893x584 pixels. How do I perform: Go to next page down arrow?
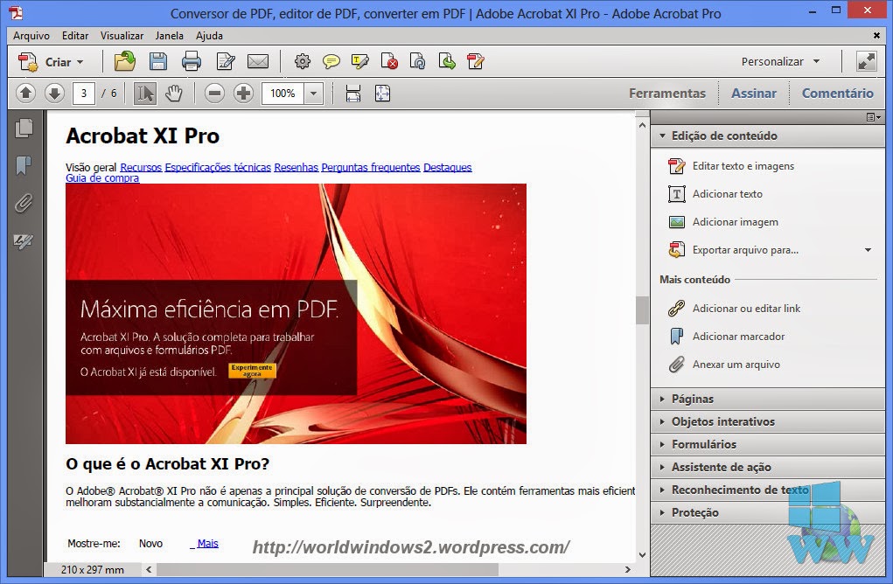tap(55, 94)
